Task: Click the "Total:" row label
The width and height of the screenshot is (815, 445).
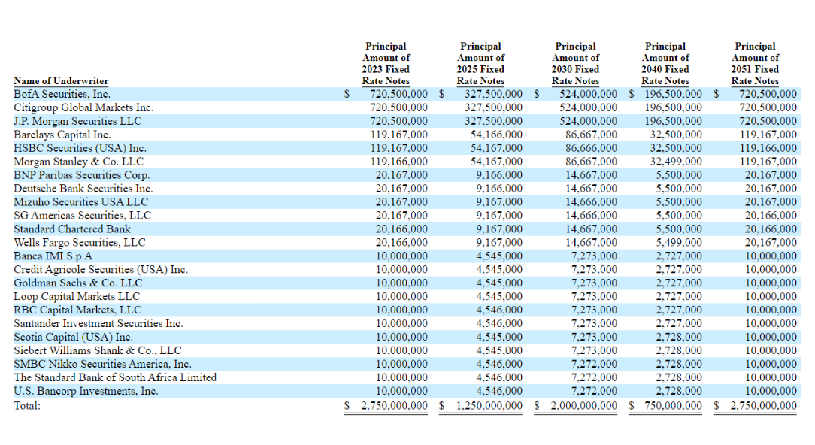Action: point(27,406)
